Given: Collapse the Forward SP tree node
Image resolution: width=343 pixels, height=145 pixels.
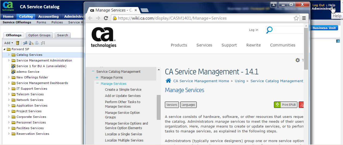Looking at the screenshot, I should (4, 49).
